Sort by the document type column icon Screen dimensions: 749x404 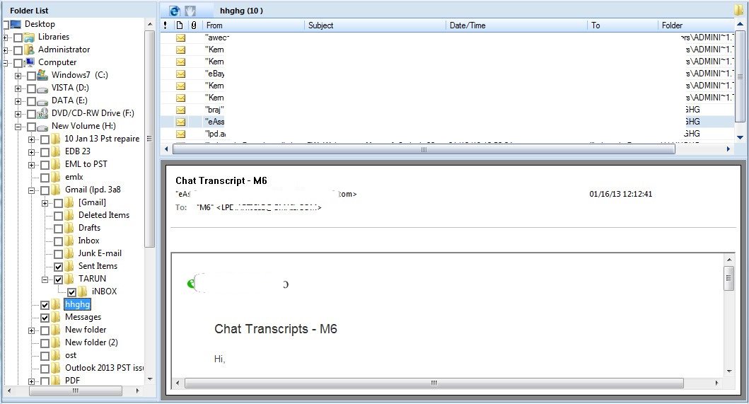(x=180, y=25)
